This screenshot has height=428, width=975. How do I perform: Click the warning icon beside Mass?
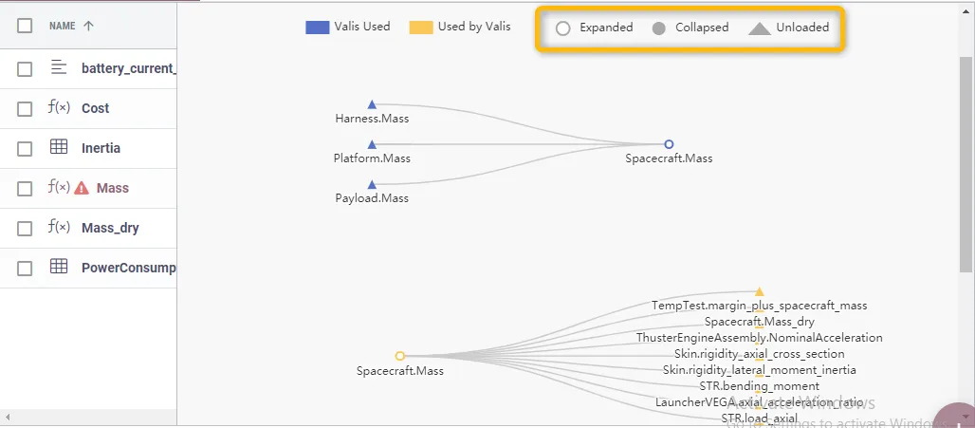coord(82,188)
